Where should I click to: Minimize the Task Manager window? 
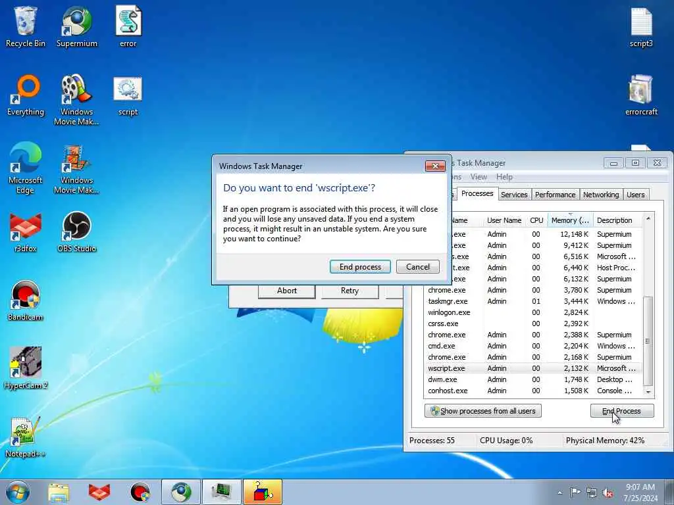614,163
